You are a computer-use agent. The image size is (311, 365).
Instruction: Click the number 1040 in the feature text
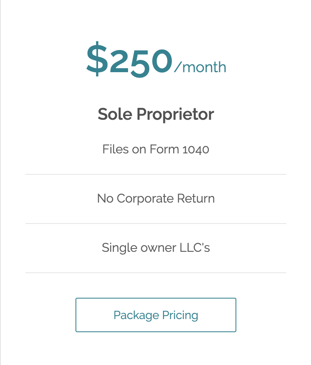click(x=196, y=150)
